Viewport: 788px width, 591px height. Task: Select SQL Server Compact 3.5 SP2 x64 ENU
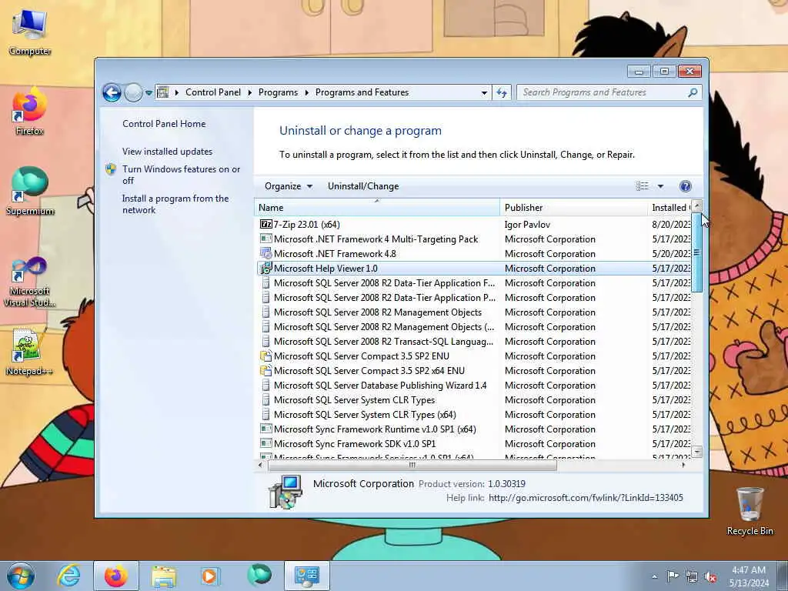click(474, 370)
